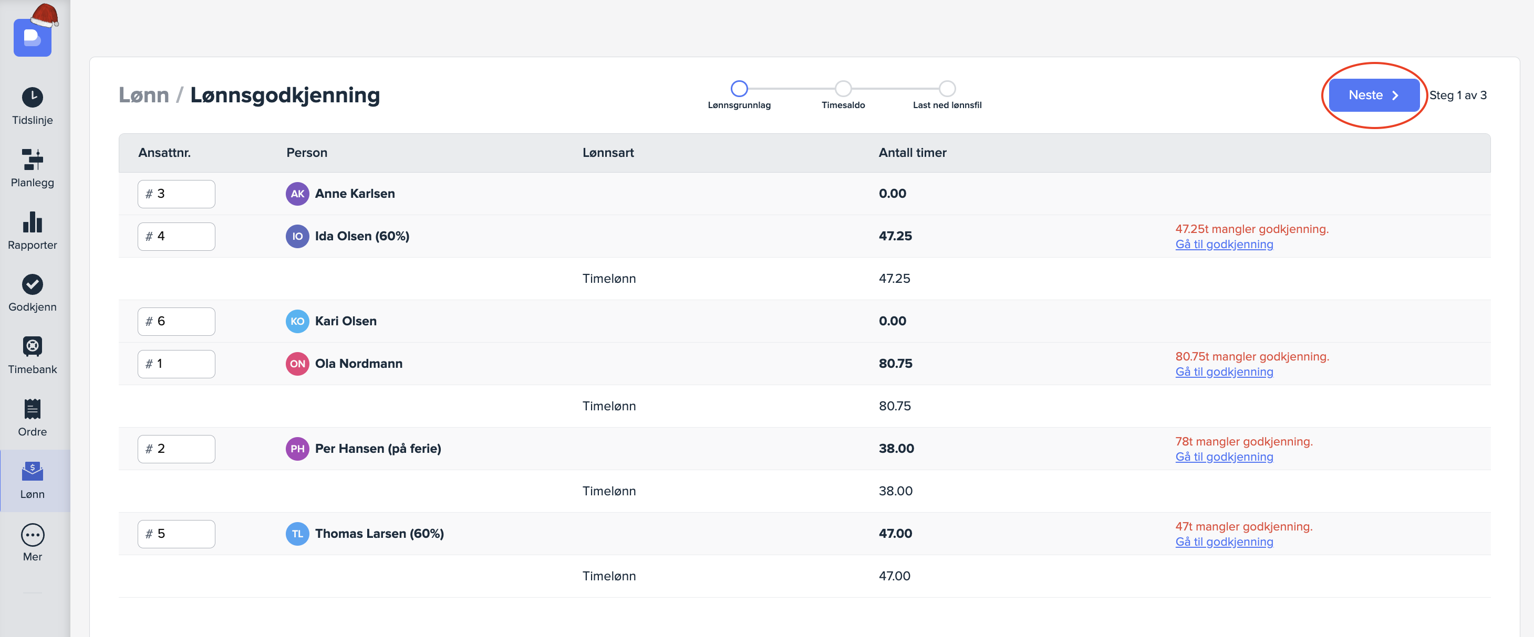
Task: Open the Timebank safe icon
Action: pos(32,346)
